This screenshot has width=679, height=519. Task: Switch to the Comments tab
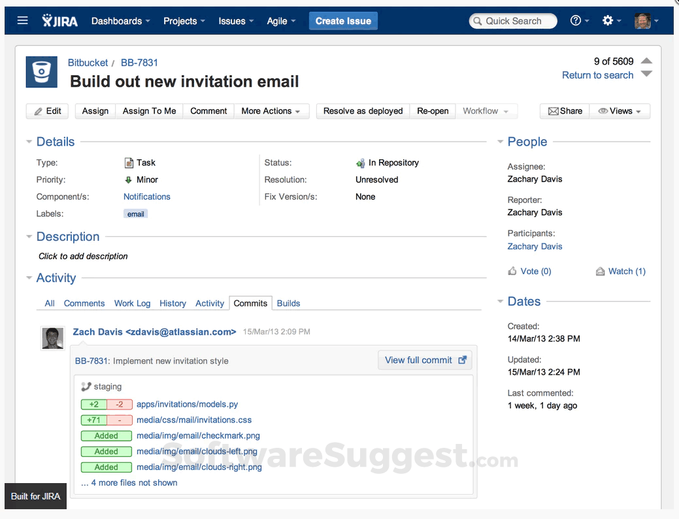(84, 303)
